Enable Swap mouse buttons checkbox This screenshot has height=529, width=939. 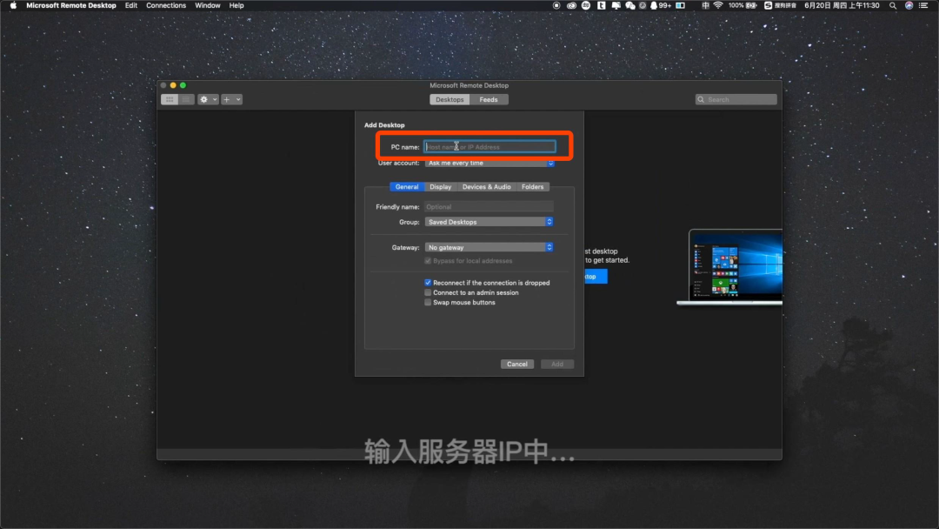point(428,303)
